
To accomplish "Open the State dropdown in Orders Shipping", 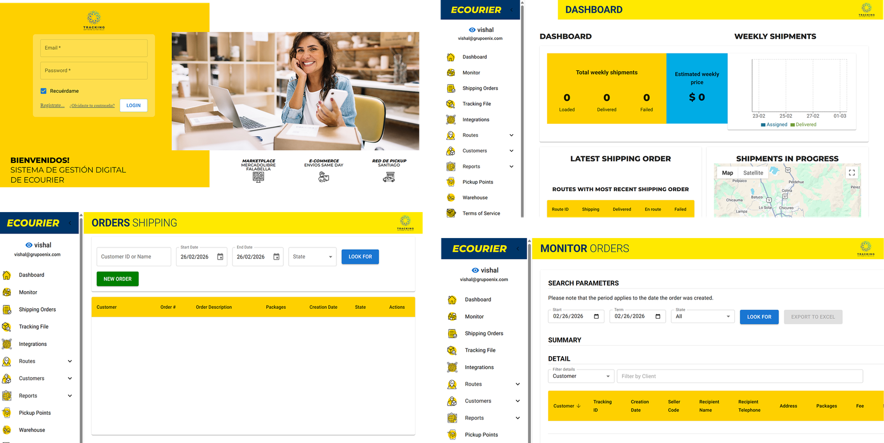I will pos(312,257).
